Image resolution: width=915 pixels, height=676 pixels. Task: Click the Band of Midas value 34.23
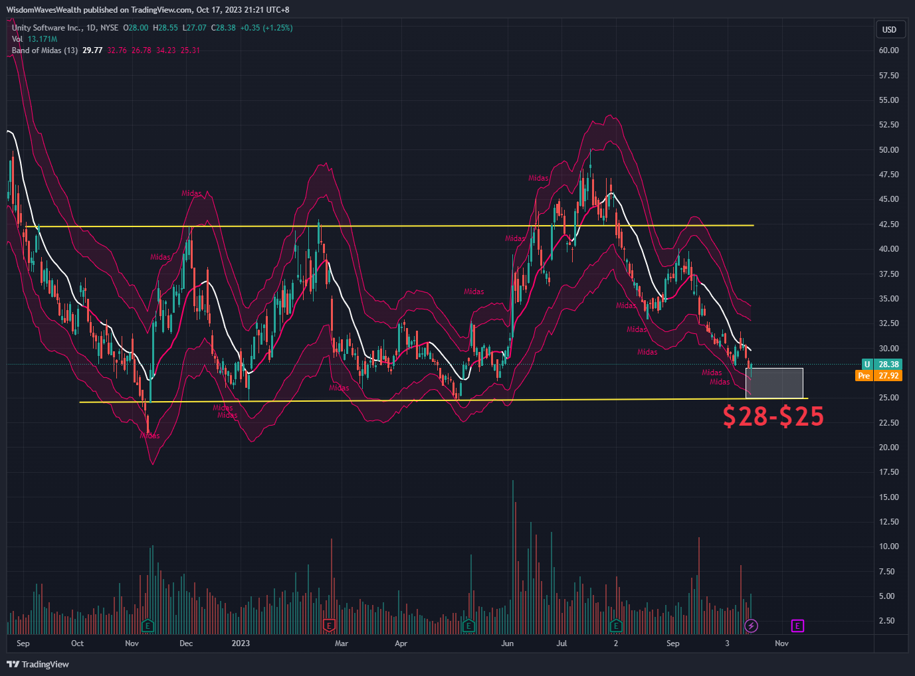(x=166, y=50)
